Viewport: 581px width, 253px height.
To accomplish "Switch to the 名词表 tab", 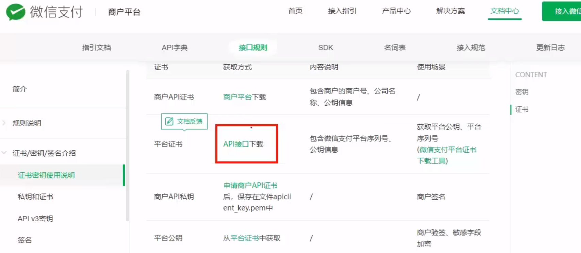I will point(395,48).
